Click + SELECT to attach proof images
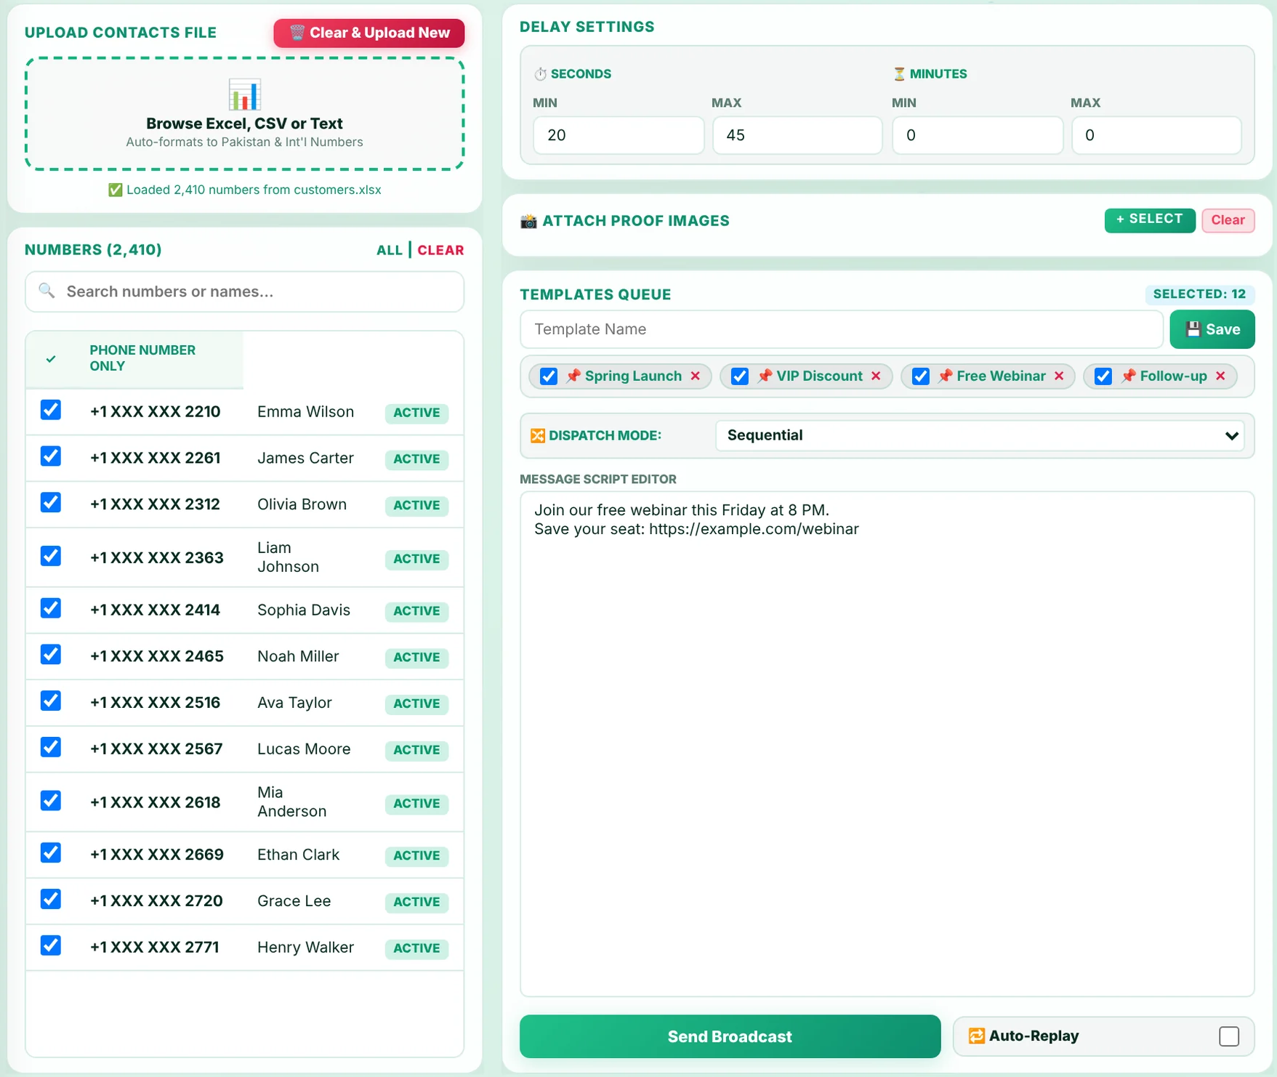This screenshot has height=1077, width=1277. 1150,219
